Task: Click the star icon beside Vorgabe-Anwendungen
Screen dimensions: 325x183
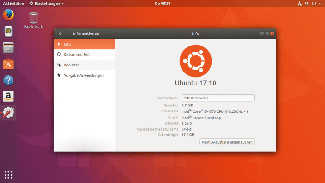Action: point(59,75)
